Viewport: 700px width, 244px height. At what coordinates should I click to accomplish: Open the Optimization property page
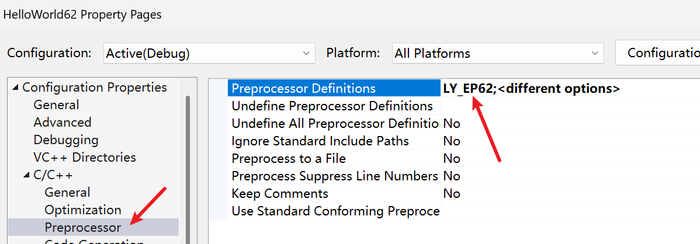[x=82, y=210]
